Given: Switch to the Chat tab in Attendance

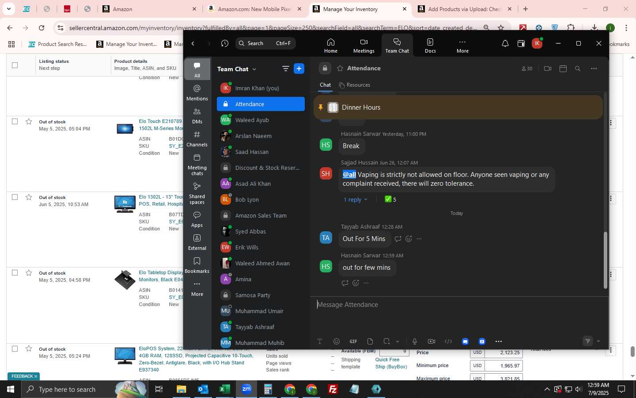Looking at the screenshot, I should click(x=325, y=85).
